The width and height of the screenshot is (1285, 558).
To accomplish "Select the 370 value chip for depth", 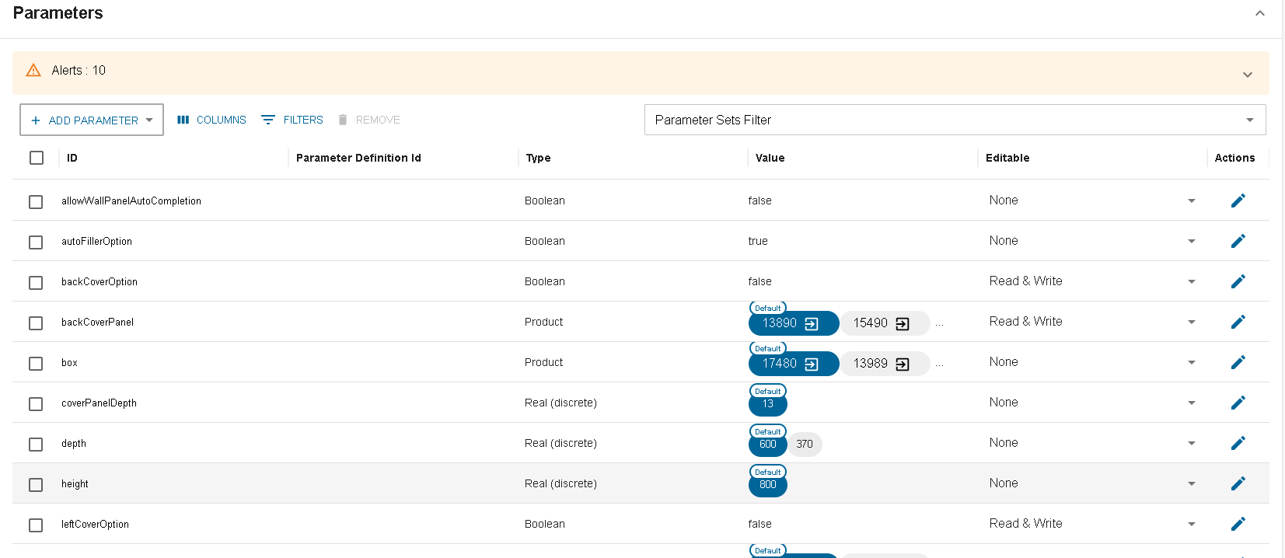I will pos(805,445).
